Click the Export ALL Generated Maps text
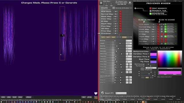This screenshot has height=103, width=184. [121, 3]
